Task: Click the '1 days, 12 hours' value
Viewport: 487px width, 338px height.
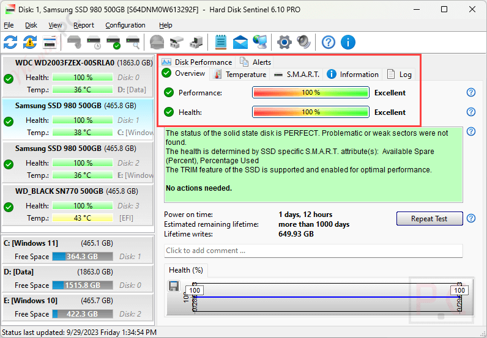Action: click(x=305, y=215)
